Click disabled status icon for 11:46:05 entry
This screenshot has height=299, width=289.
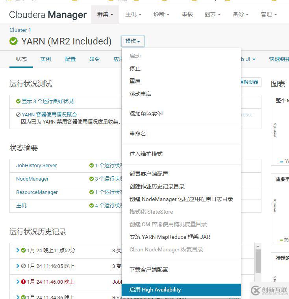(x=23, y=266)
